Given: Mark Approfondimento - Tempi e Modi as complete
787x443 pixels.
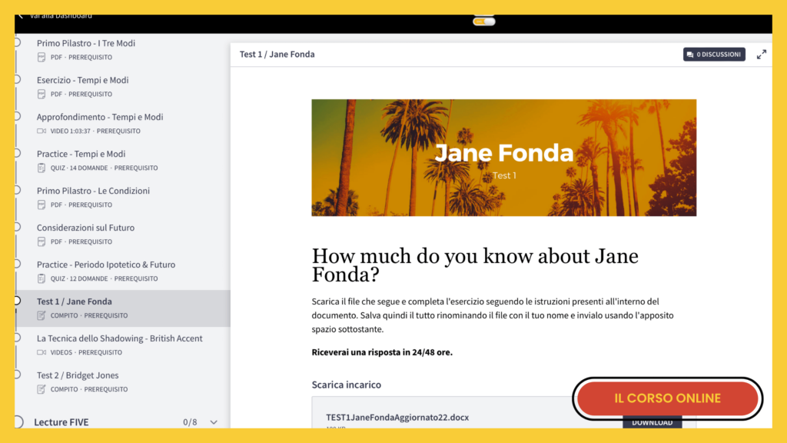Looking at the screenshot, I should pos(17,116).
